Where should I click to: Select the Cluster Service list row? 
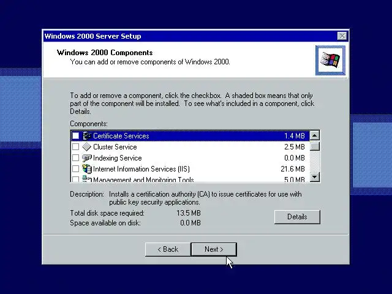click(190, 147)
